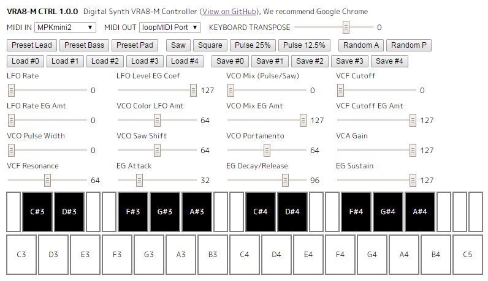Select the Pulse 25% waveform
The width and height of the screenshot is (488, 281).
click(252, 45)
